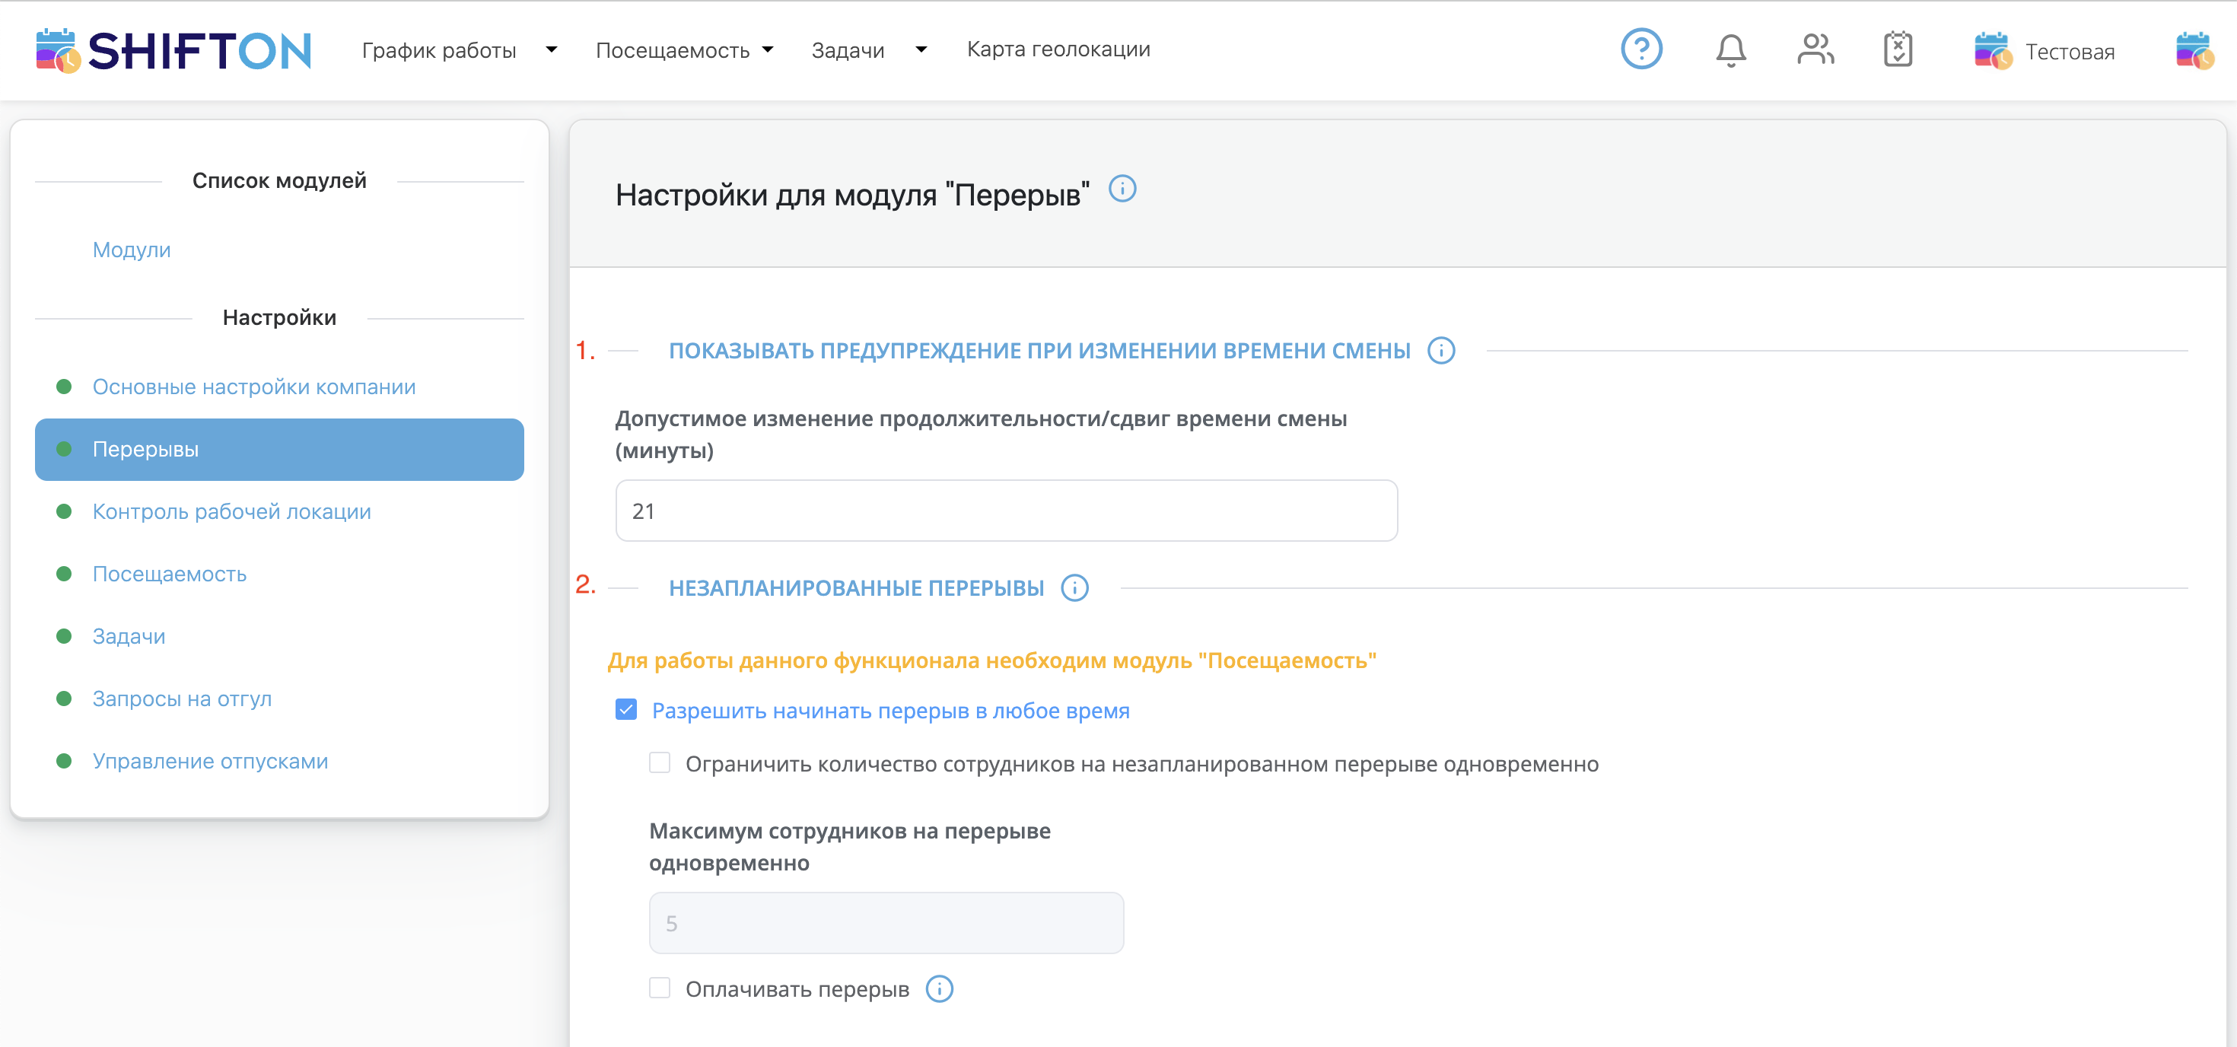The height and width of the screenshot is (1047, 2237).
Task: Open the help question mark icon
Action: [1641, 49]
